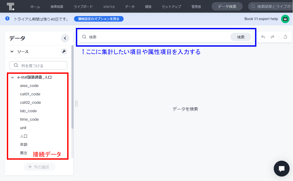Select the 人口 column in the source list
Screen dimensions: 293x181
tap(23, 136)
